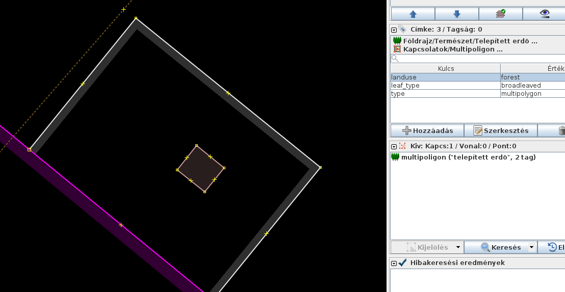This screenshot has width=565, height=292.
Task: Open the Keresés dropdown arrow
Action: point(531,247)
